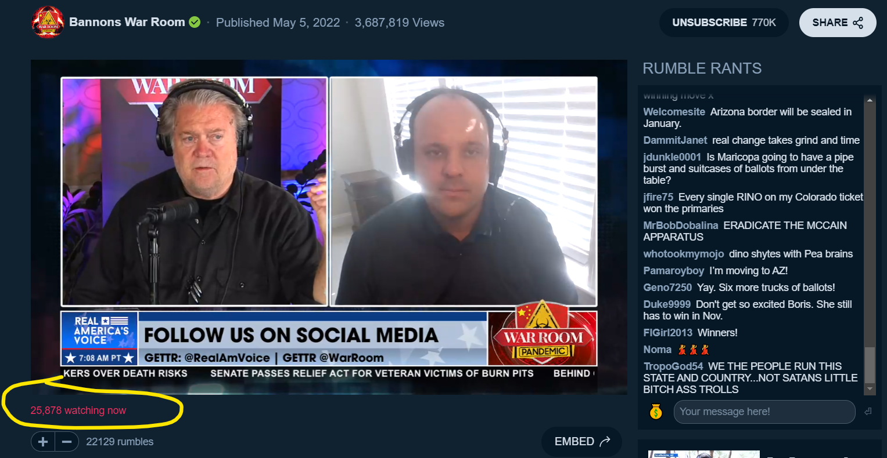Click the money bag Rumble Rant icon
The image size is (887, 458).
pos(656,412)
